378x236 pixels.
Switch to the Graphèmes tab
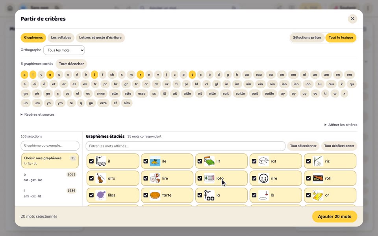(x=33, y=38)
